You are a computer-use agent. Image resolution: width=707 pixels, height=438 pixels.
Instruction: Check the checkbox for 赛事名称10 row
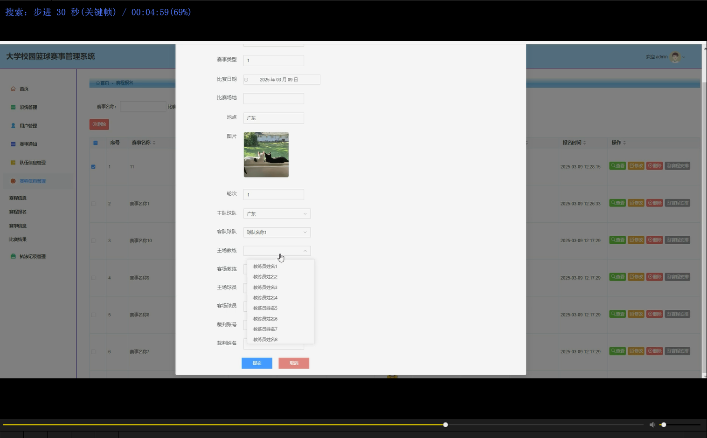point(93,241)
